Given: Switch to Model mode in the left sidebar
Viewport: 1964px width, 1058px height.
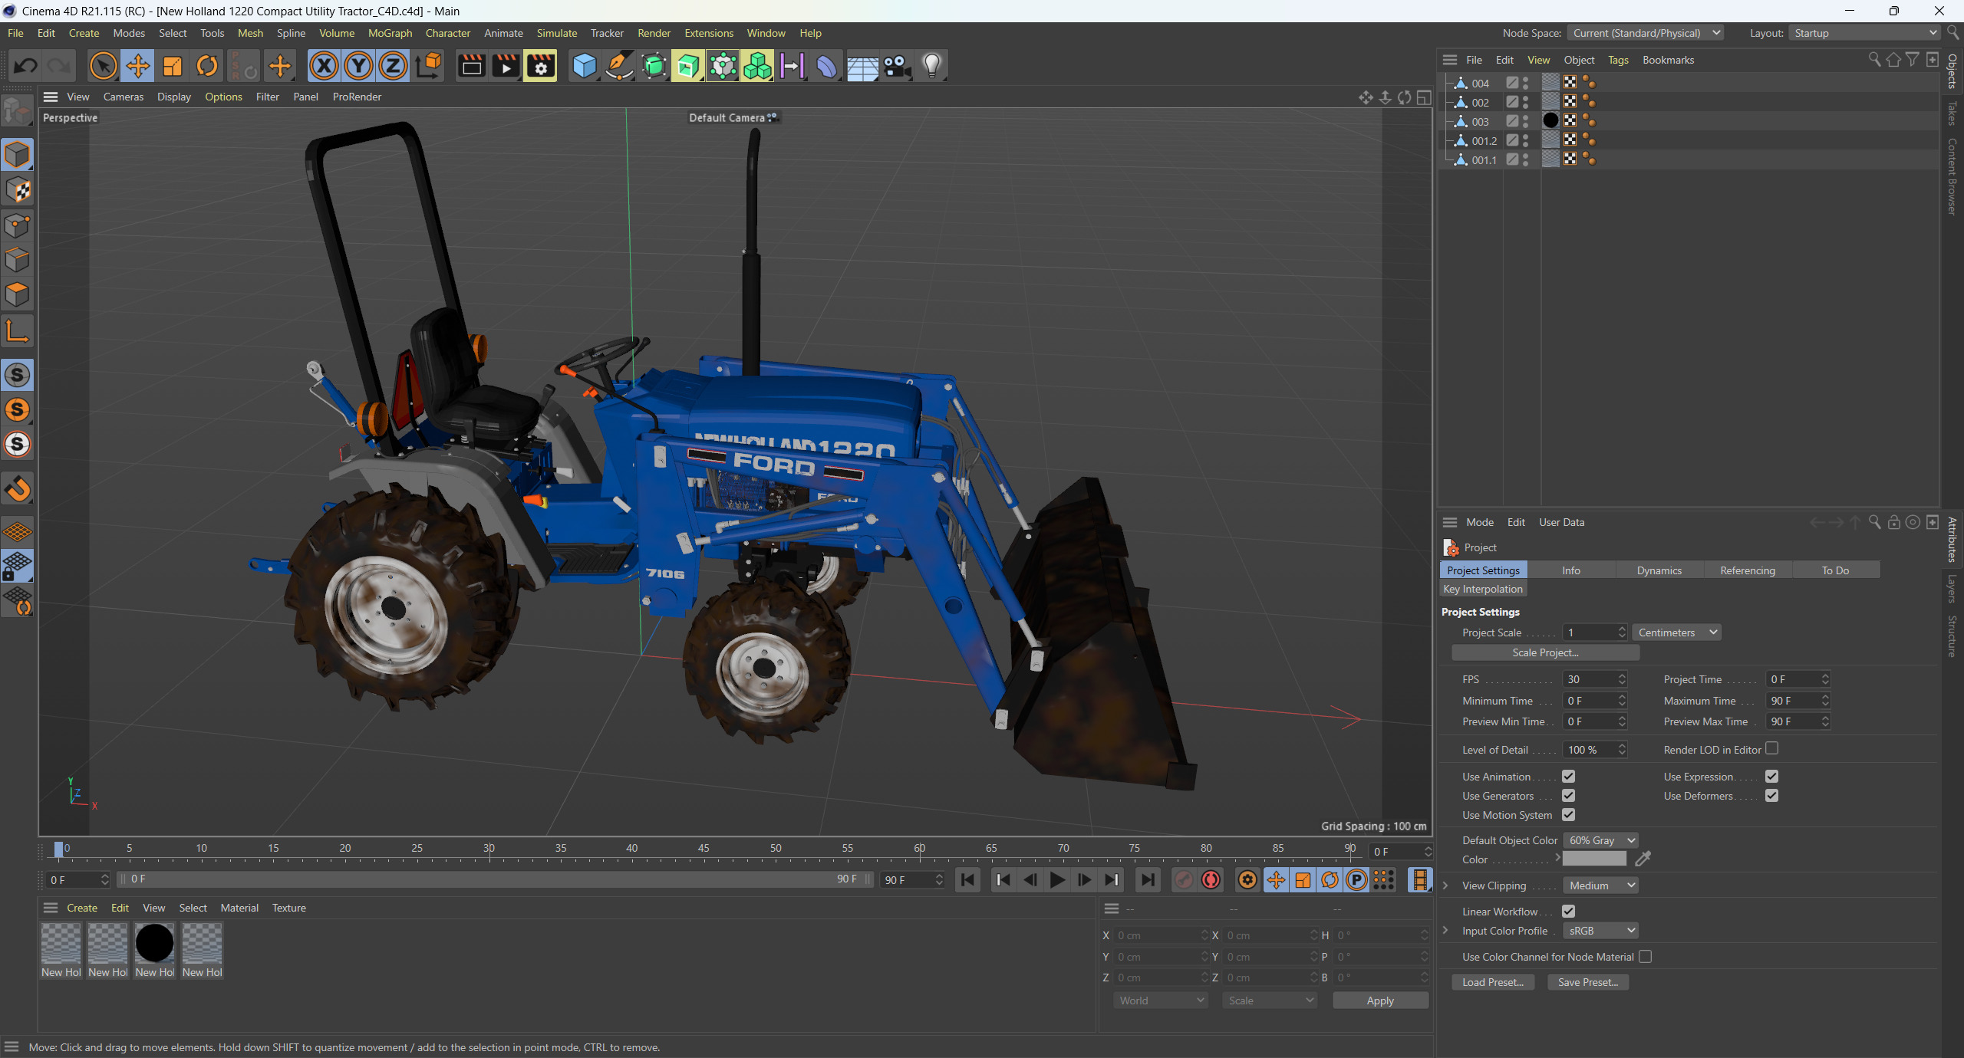Looking at the screenshot, I should point(18,155).
